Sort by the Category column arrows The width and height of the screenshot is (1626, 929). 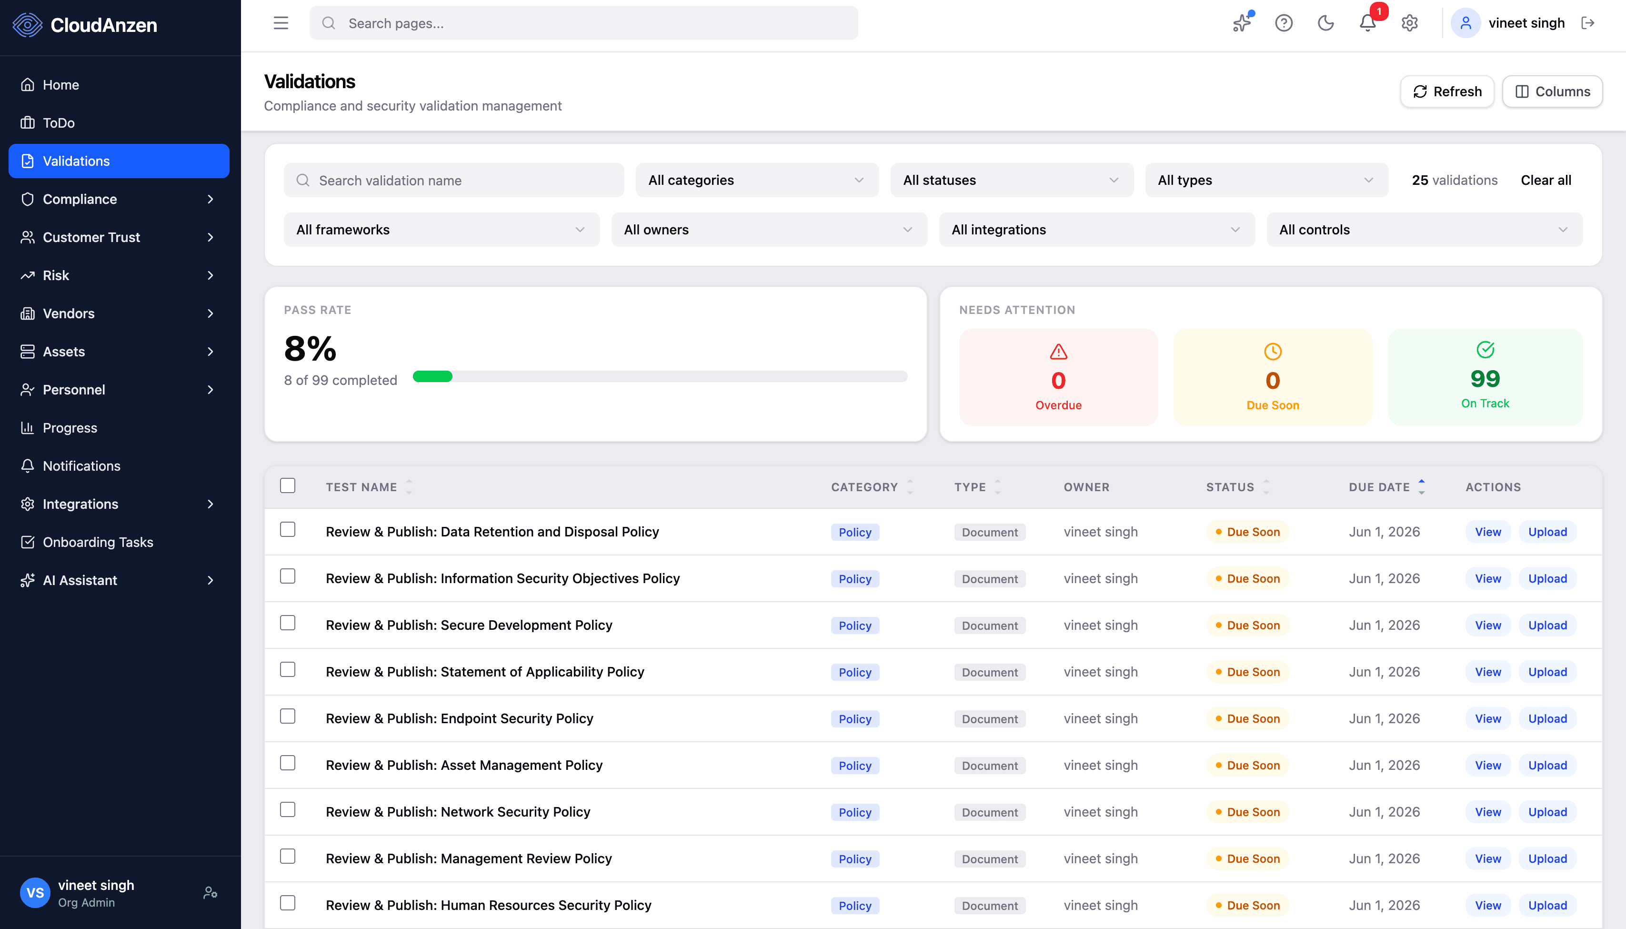tap(910, 487)
